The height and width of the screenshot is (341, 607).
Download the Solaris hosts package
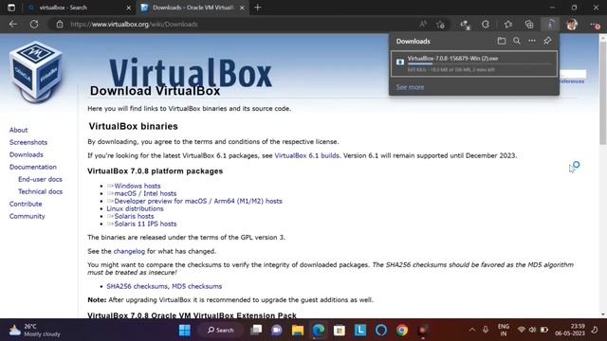pyautogui.click(x=134, y=217)
